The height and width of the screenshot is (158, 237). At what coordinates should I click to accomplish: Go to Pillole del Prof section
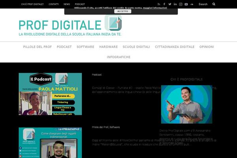pyautogui.click(x=38, y=47)
